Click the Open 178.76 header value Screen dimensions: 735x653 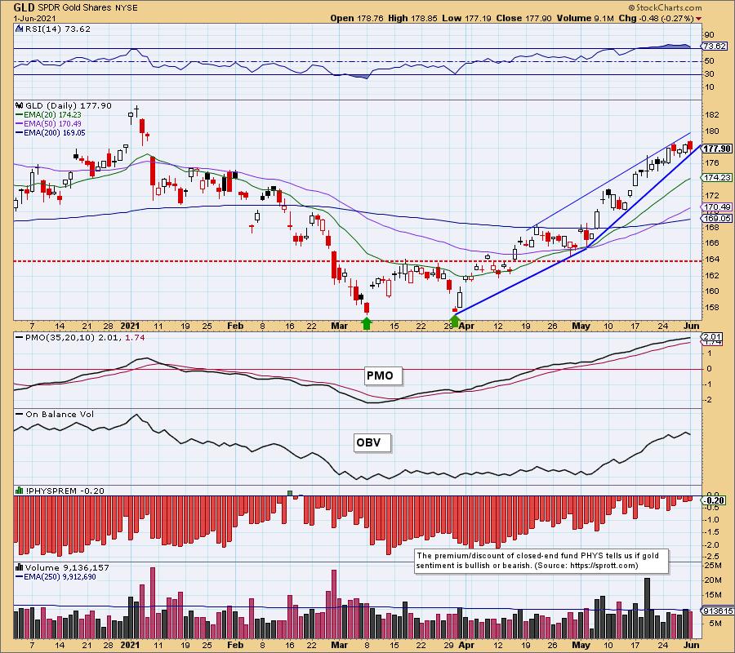[x=357, y=18]
